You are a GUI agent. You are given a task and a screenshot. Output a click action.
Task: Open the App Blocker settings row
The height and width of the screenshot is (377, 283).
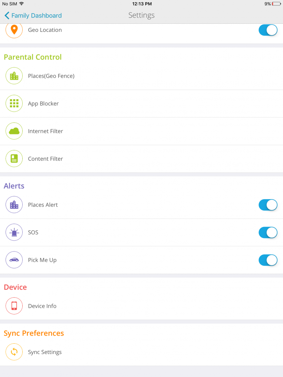pyautogui.click(x=110, y=103)
